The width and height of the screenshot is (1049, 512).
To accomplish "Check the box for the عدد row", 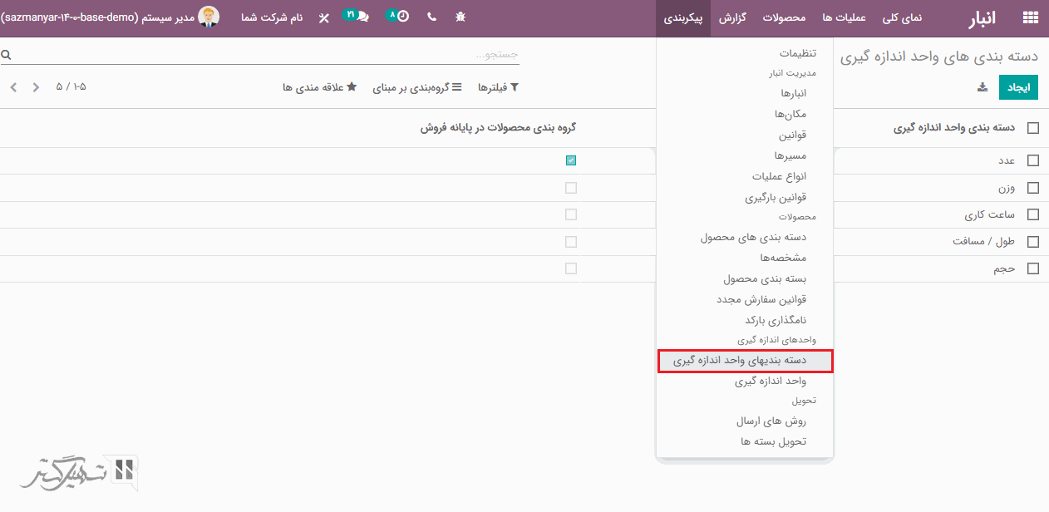I will click(1033, 160).
